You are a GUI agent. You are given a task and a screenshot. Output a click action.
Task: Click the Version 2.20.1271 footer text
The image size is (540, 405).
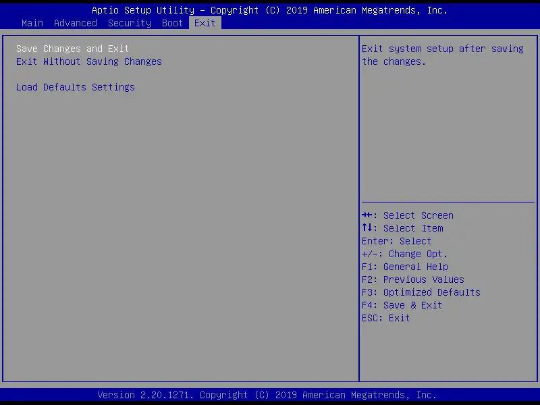(x=267, y=395)
